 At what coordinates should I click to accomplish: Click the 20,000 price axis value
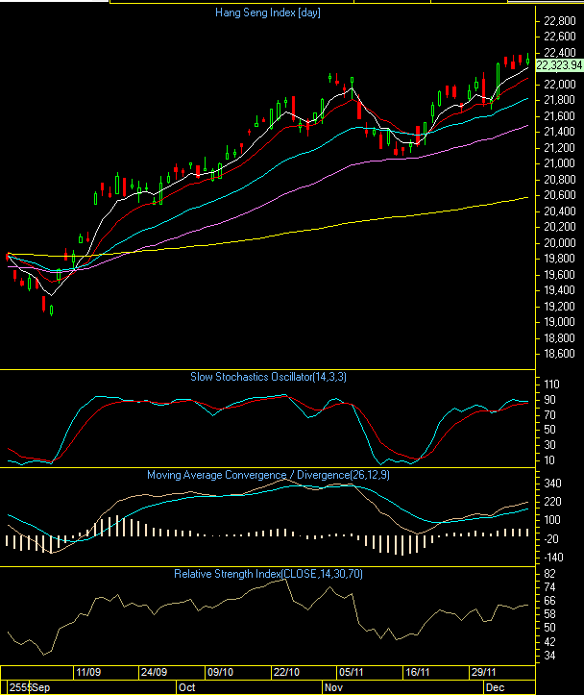click(560, 243)
